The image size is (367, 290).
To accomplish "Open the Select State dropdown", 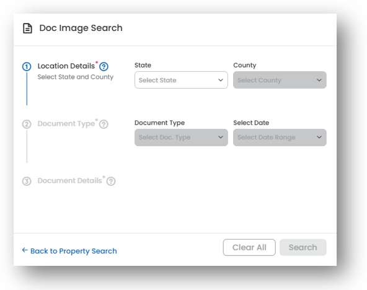I will tap(181, 80).
